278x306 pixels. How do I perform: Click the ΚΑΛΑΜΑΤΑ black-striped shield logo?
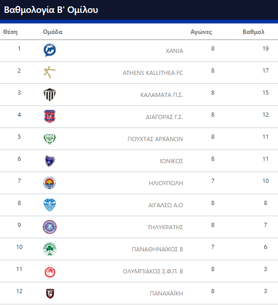(x=50, y=95)
